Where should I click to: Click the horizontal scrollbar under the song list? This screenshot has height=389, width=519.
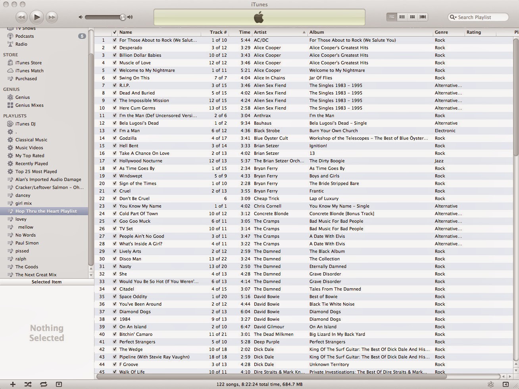271,376
